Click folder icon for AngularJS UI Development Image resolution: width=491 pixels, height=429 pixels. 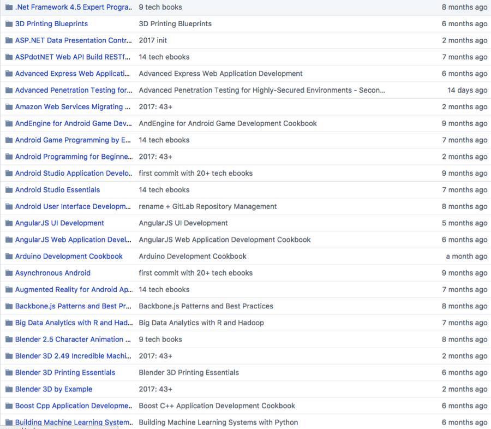(9, 223)
